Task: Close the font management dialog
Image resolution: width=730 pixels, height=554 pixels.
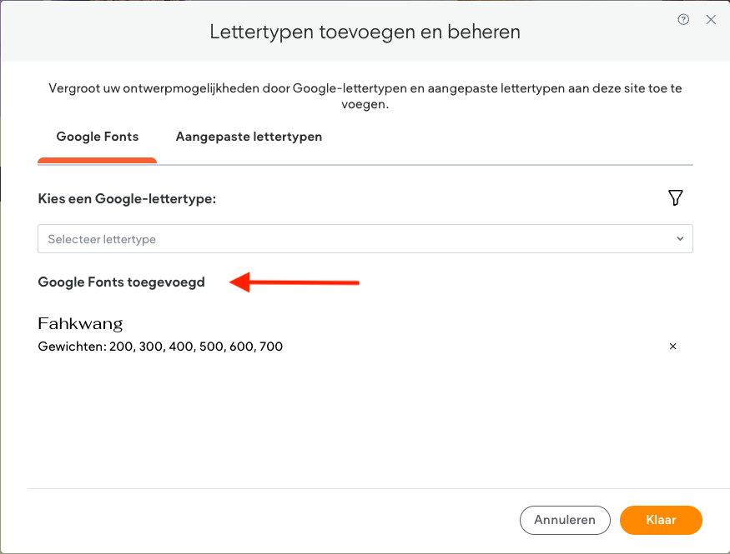Action: point(711,20)
